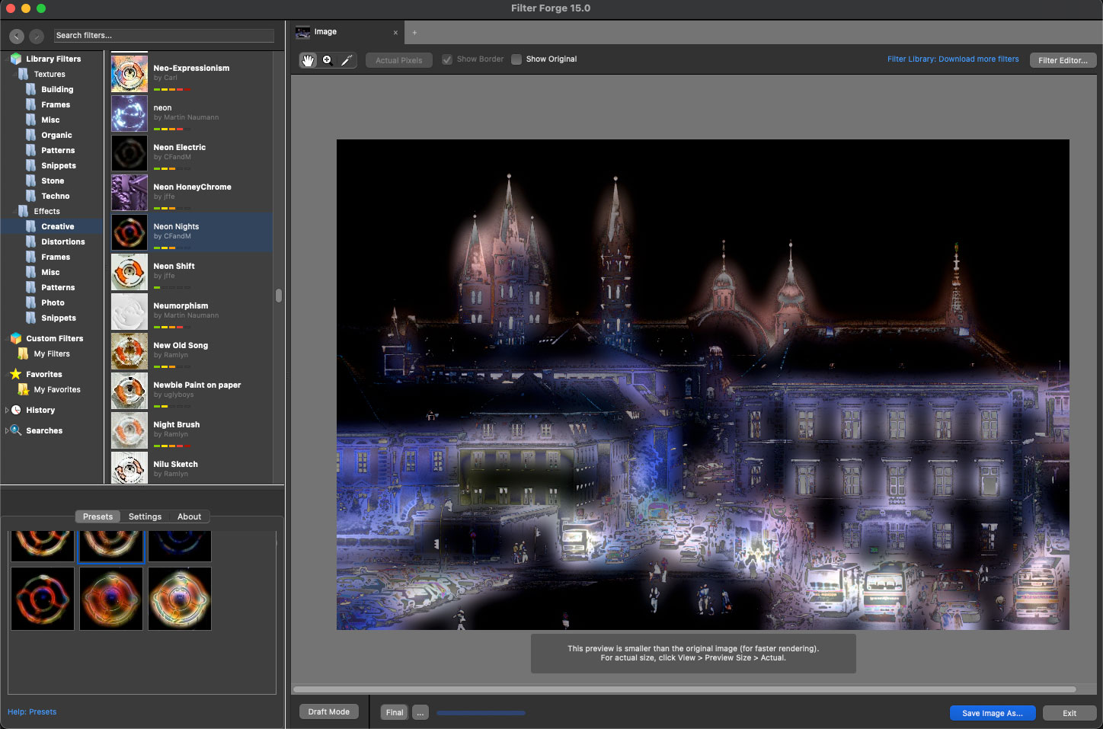Select the Zoom magnifier tool
This screenshot has width=1103, height=729.
[x=328, y=60]
